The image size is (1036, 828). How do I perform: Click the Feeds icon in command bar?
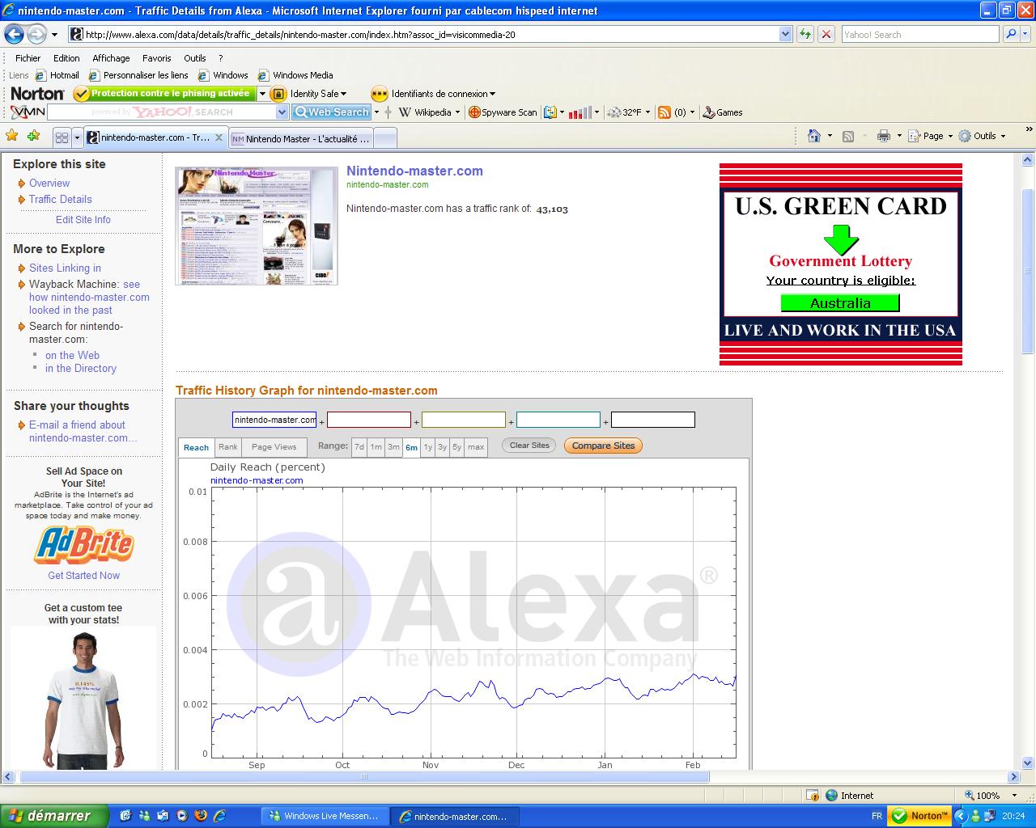[848, 136]
